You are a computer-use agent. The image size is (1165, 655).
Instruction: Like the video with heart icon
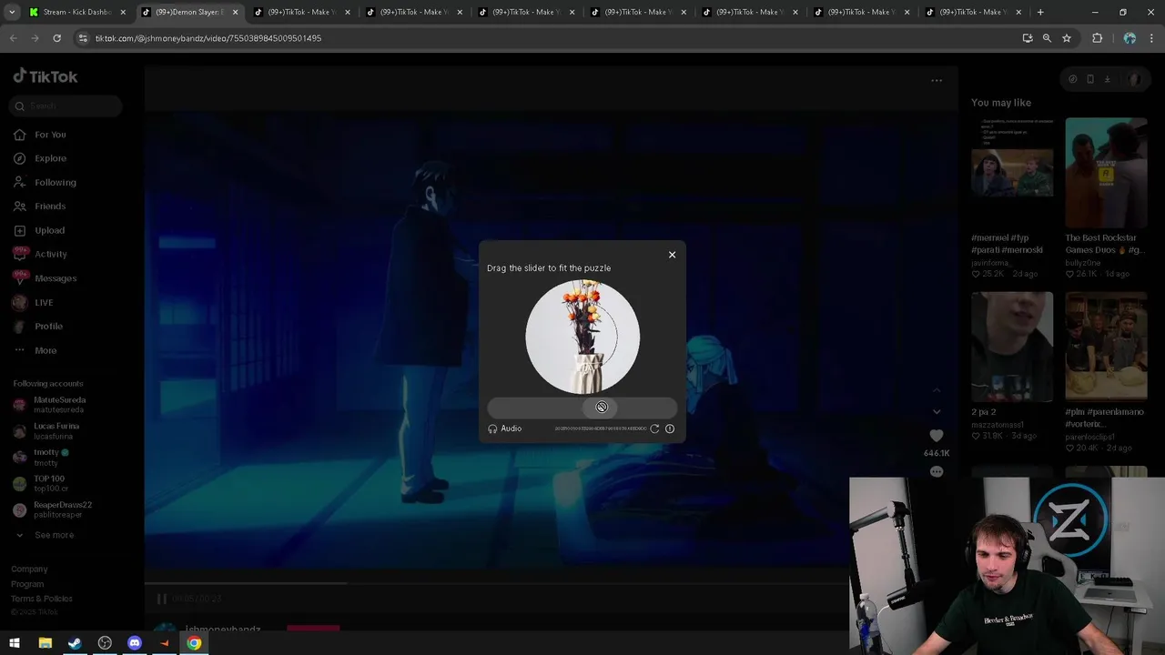[937, 436]
